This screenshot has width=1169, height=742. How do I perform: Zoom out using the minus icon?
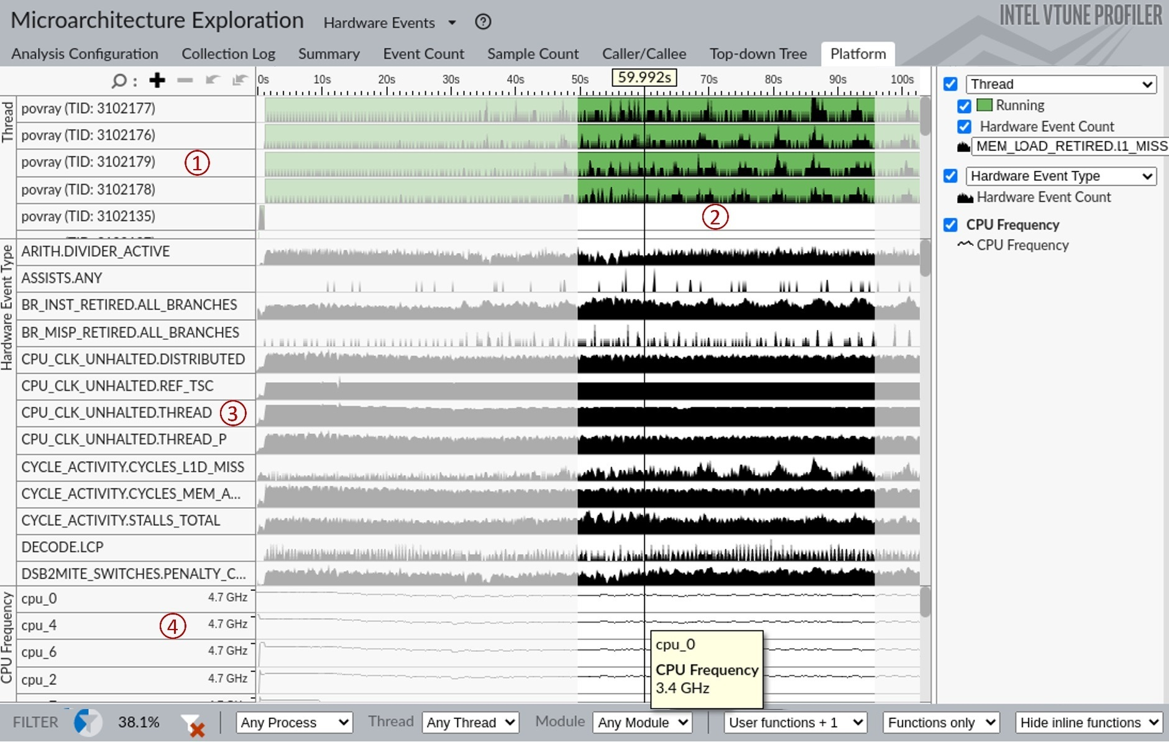pyautogui.click(x=185, y=80)
